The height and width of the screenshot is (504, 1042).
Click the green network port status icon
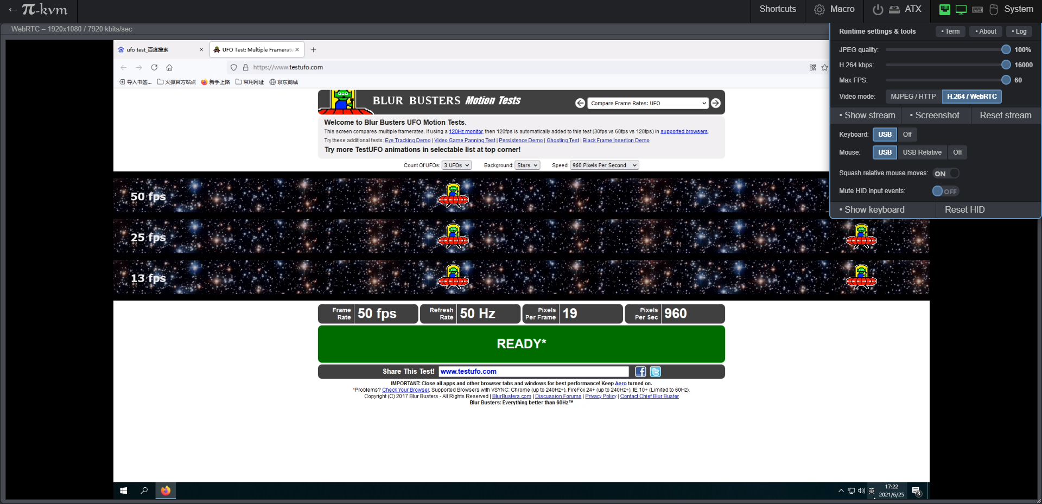[x=945, y=9]
